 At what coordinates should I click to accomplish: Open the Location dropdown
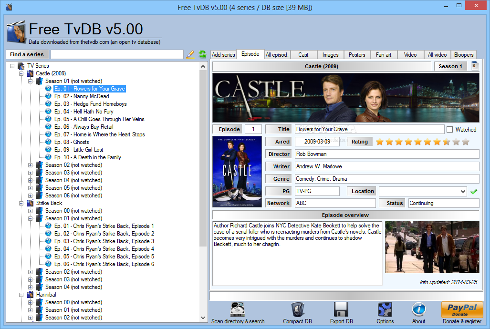pos(463,192)
